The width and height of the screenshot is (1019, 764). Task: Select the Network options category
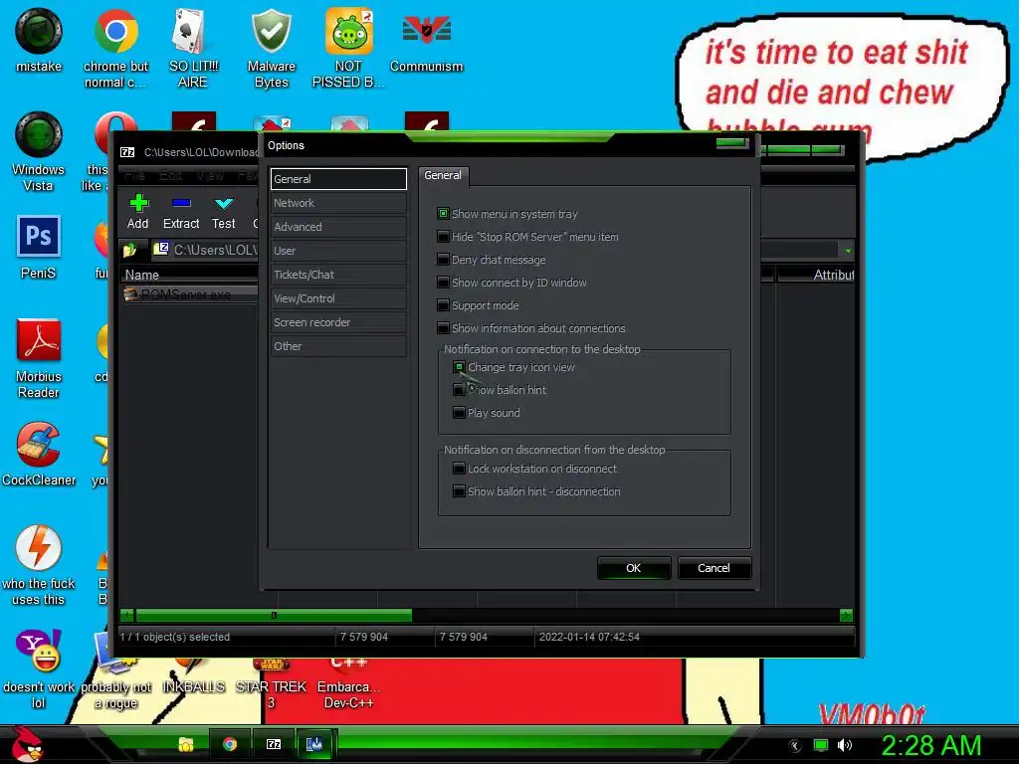coord(338,203)
